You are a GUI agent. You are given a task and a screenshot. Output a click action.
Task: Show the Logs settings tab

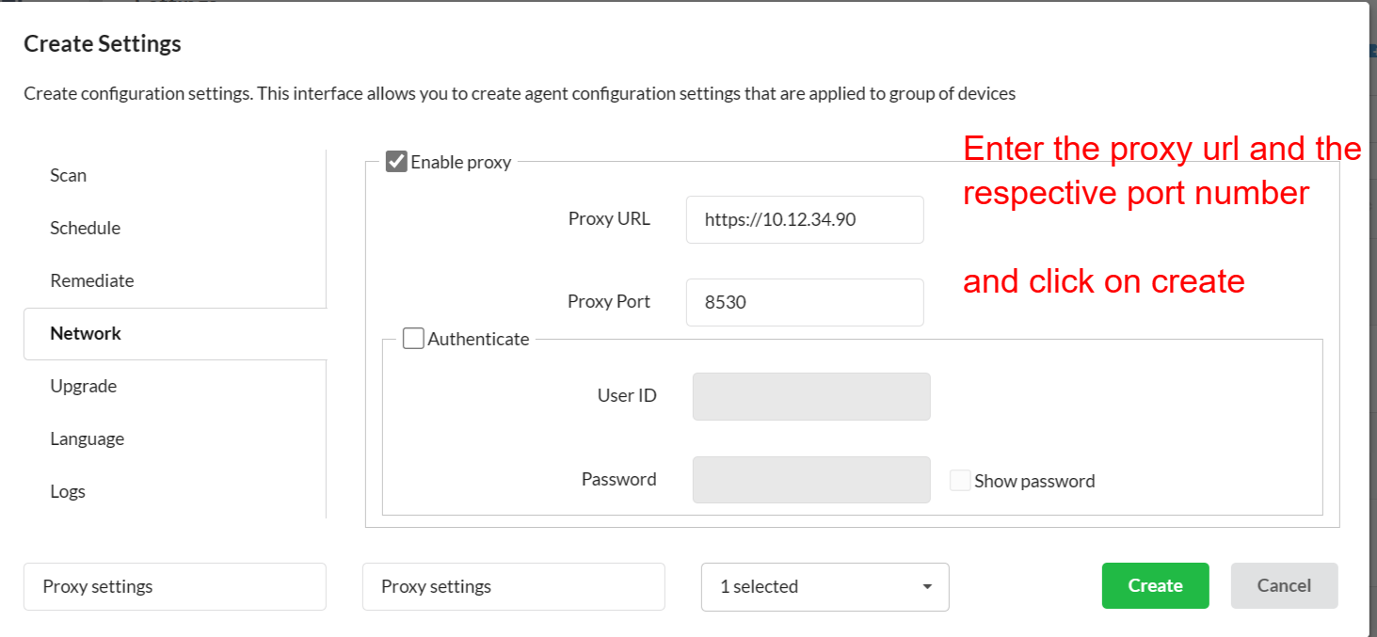click(68, 491)
